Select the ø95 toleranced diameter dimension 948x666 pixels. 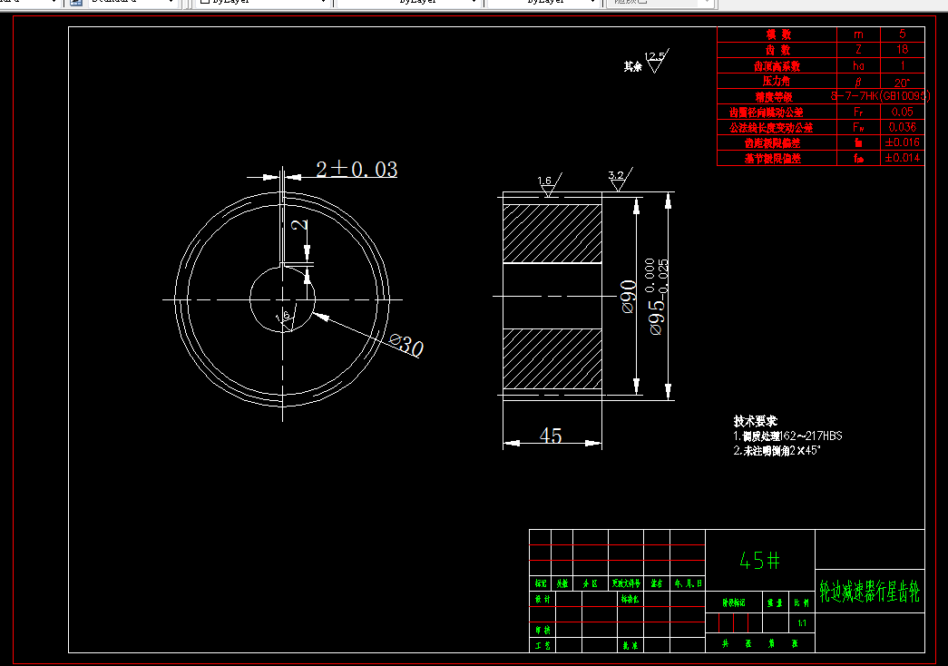coord(658,297)
